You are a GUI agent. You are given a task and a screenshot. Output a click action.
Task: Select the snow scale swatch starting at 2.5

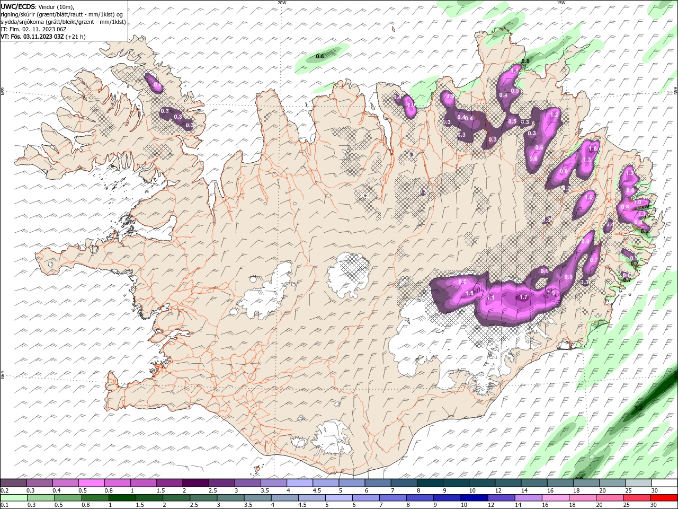tap(221, 483)
